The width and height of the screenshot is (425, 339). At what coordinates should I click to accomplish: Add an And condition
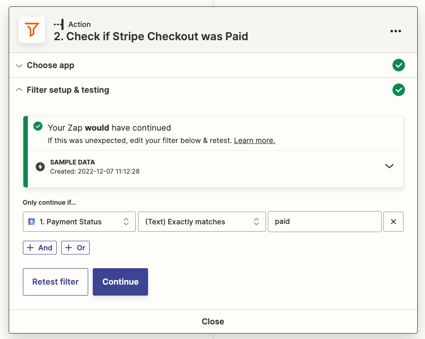click(40, 248)
